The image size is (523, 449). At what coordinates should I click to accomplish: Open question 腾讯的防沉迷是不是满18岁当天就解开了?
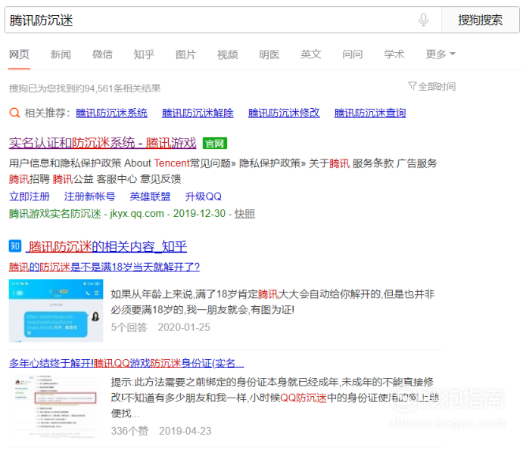click(x=104, y=267)
